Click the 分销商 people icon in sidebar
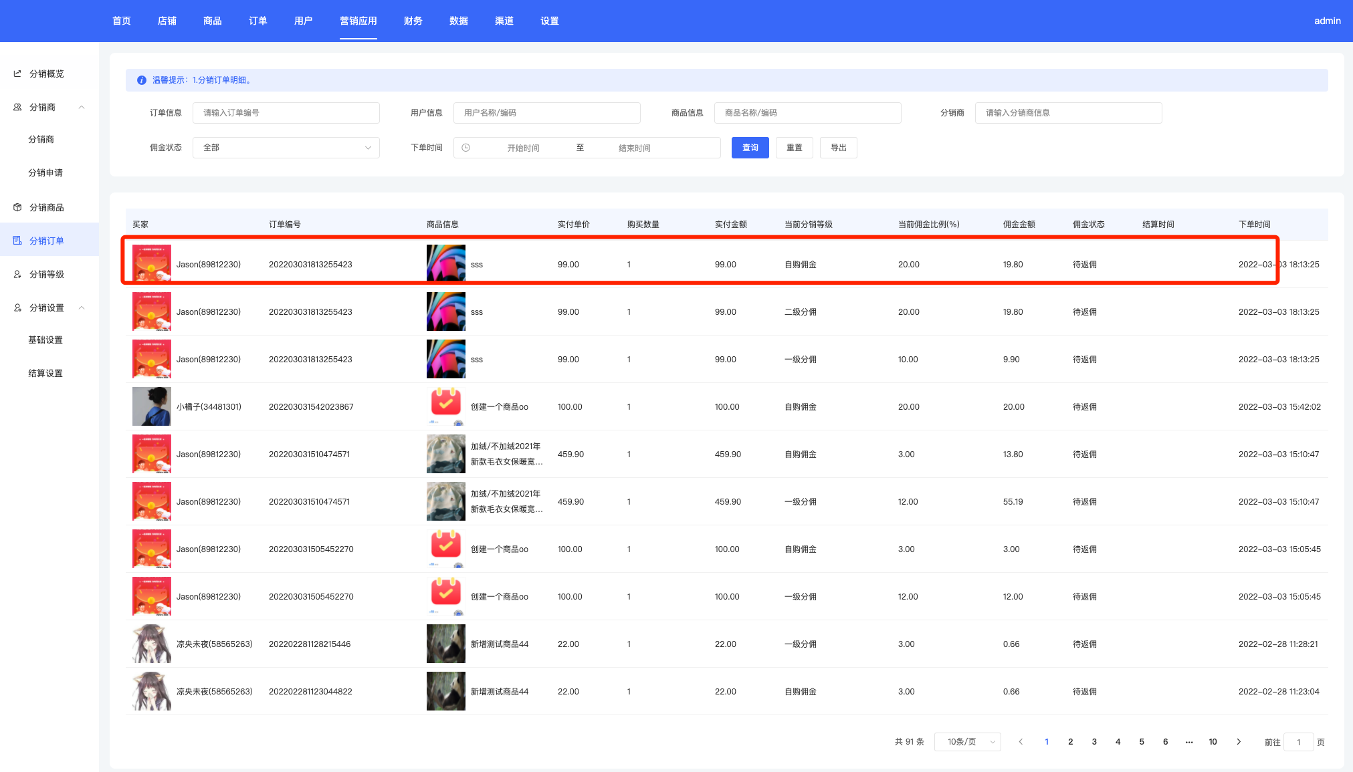Image resolution: width=1353 pixels, height=772 pixels. pos(17,107)
